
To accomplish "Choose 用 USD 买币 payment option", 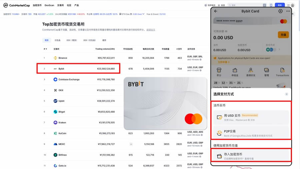I will [251, 117].
